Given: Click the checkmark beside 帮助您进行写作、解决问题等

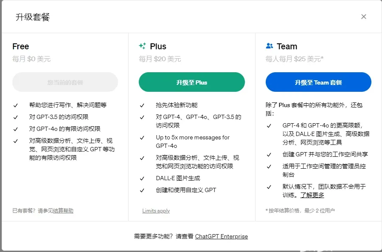Looking at the screenshot, I should click(16, 105).
